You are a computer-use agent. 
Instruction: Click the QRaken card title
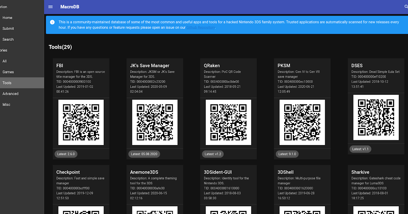tap(212, 66)
